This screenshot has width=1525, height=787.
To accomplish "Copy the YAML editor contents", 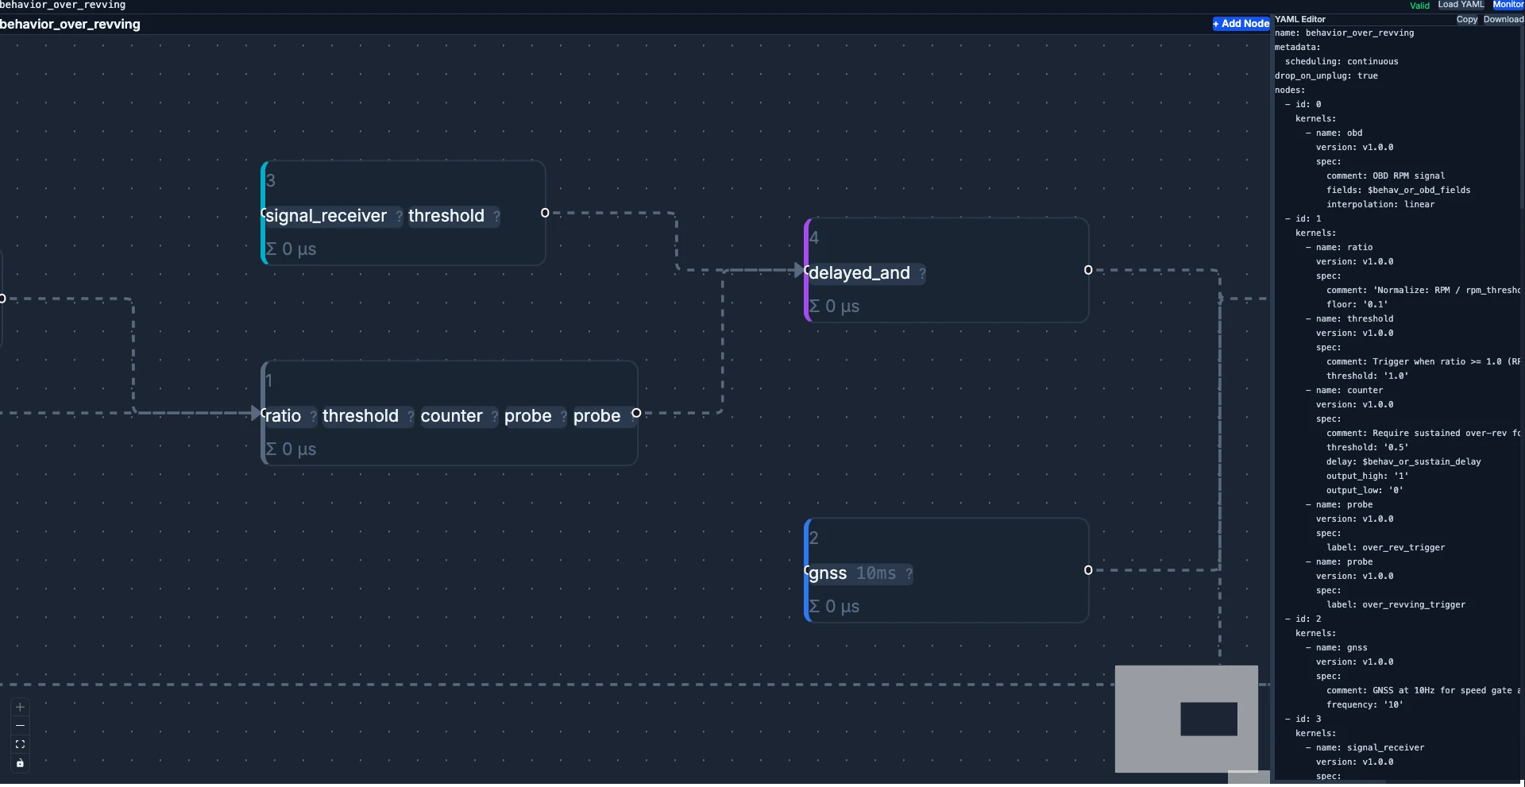I will point(1467,20).
